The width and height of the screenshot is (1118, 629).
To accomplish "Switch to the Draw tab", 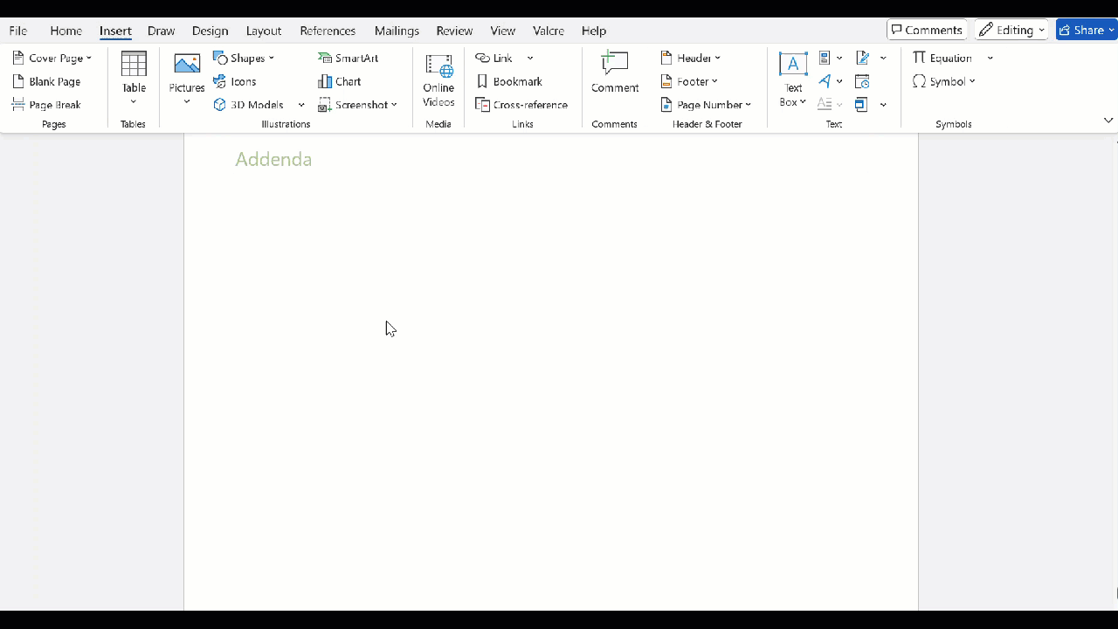I will point(162,31).
